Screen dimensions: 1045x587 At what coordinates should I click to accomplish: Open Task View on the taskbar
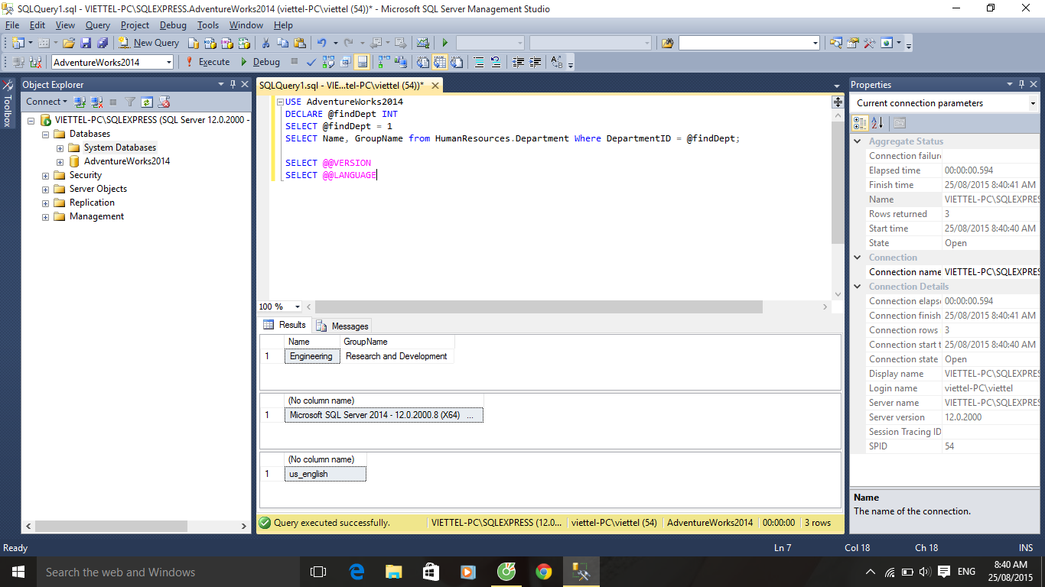pos(318,572)
